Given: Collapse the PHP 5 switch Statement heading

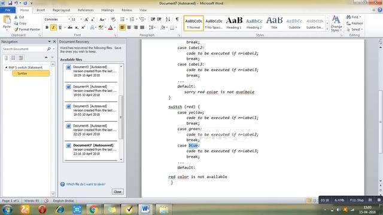Looking at the screenshot, I should pos(6,67).
